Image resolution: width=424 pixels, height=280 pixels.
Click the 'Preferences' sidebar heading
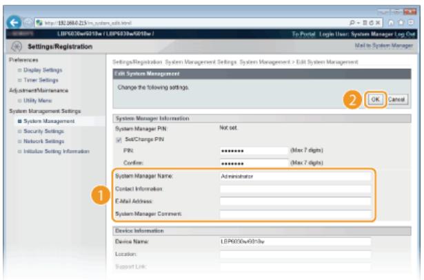coord(23,60)
